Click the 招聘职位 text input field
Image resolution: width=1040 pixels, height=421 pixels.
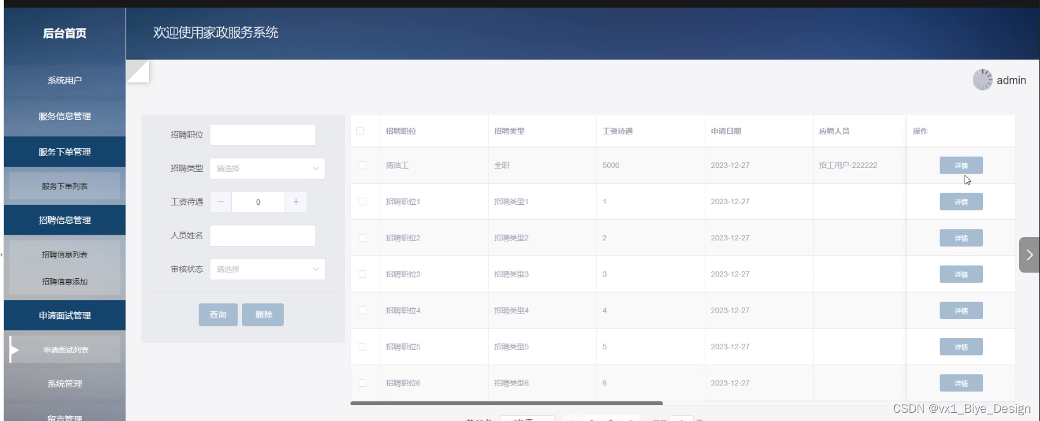coord(262,135)
